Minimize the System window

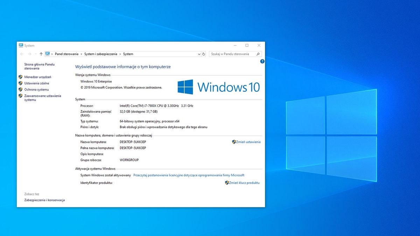click(x=235, y=45)
